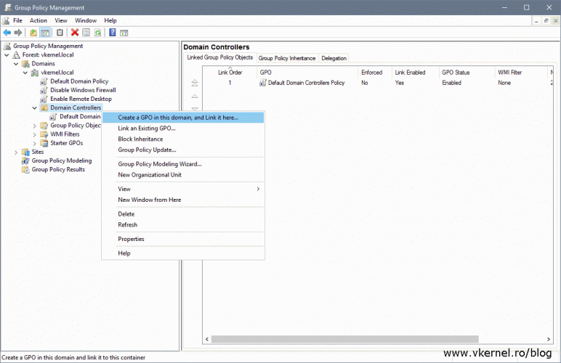Open the Help menu in the menu bar
This screenshot has height=363, width=561.
(110, 20)
